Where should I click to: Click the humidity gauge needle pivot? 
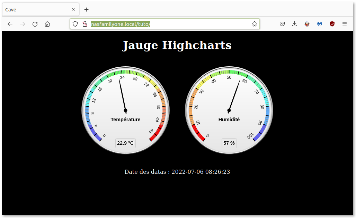[x=229, y=111]
